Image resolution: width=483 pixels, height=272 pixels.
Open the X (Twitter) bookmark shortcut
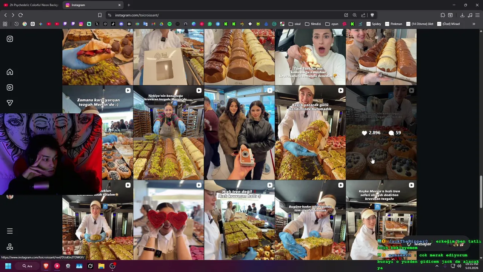pos(97,24)
